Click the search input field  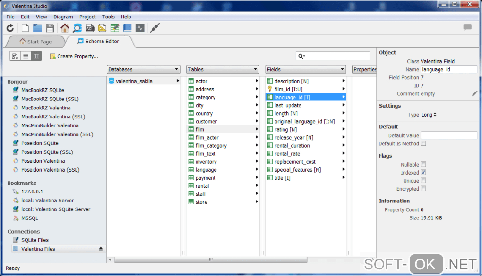click(x=333, y=56)
